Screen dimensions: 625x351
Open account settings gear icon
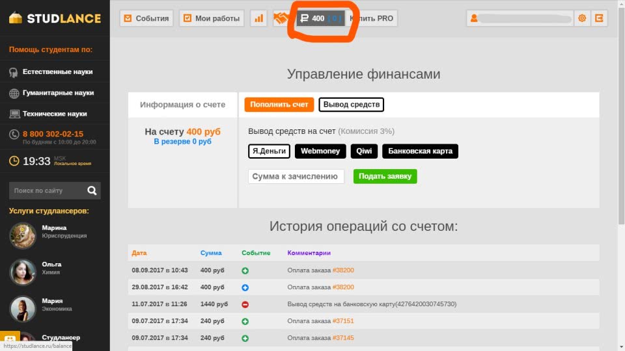click(582, 18)
